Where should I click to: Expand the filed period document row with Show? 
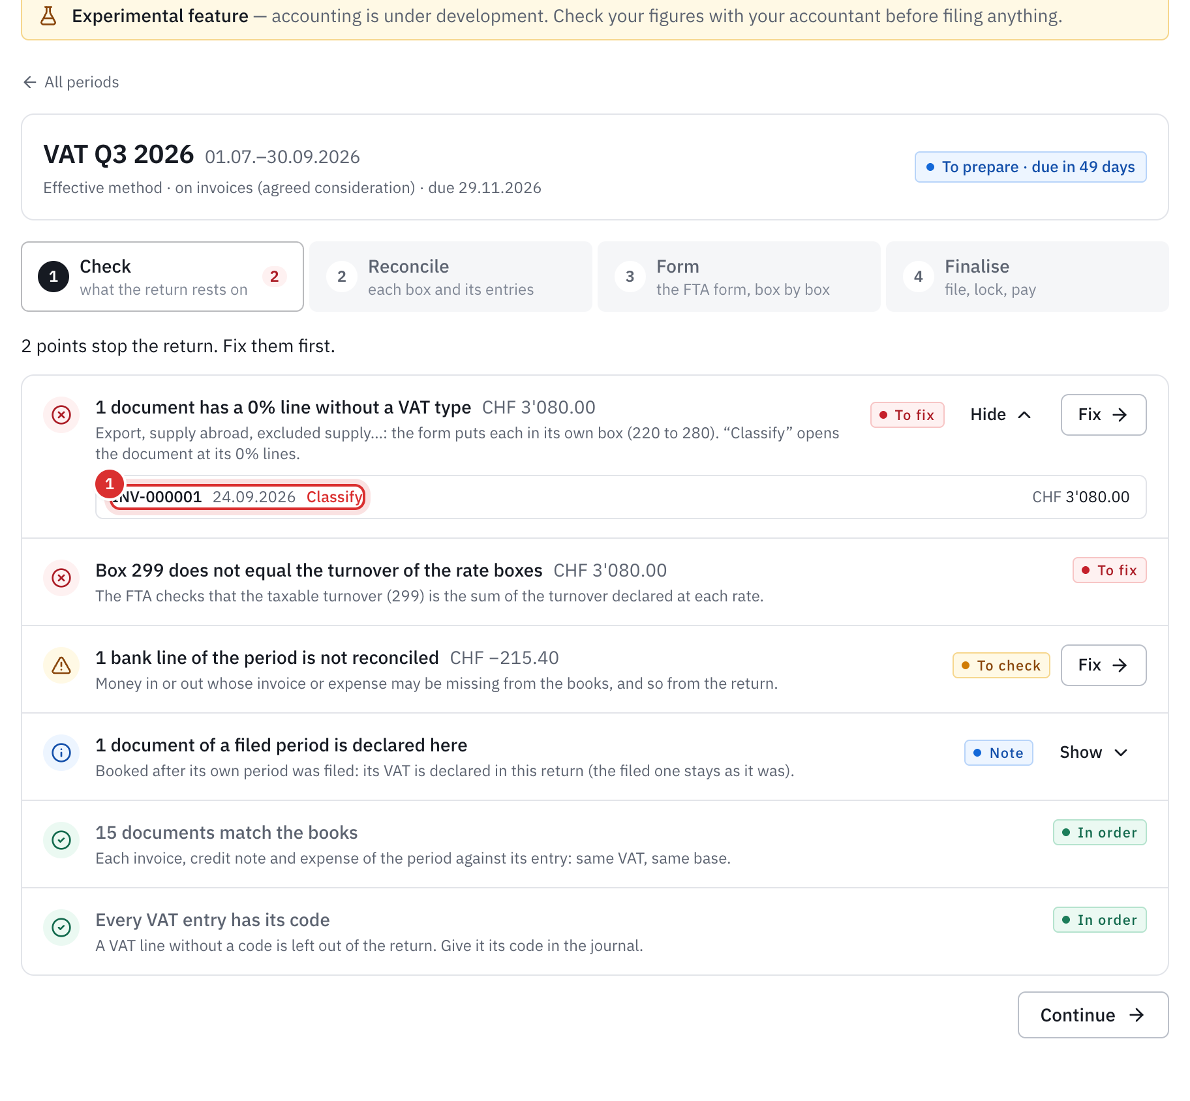pyautogui.click(x=1093, y=753)
